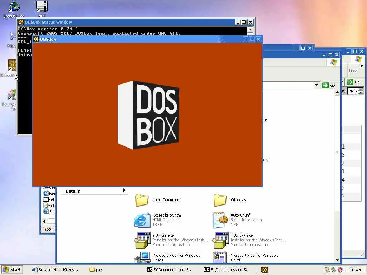367x275 pixels.
Task: Open the Voice Command folder
Action: [x=142, y=200]
